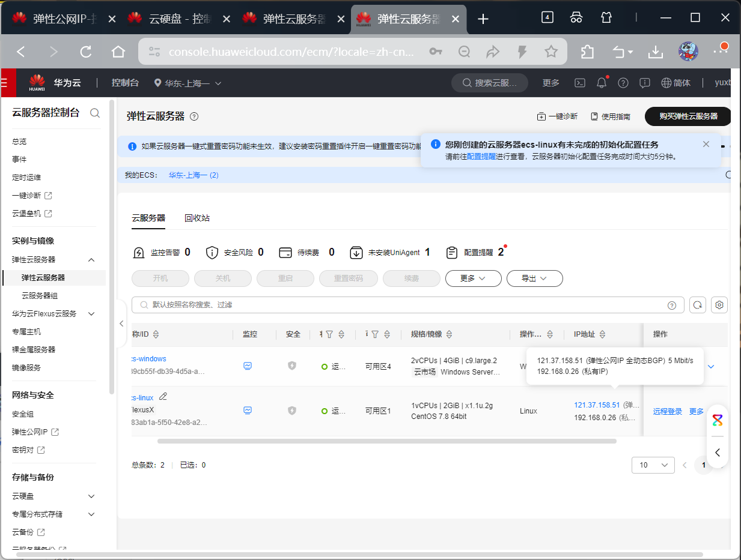Image resolution: width=741 pixels, height=560 pixels.
Task: Click the password key icon in the address bar
Action: [436, 52]
